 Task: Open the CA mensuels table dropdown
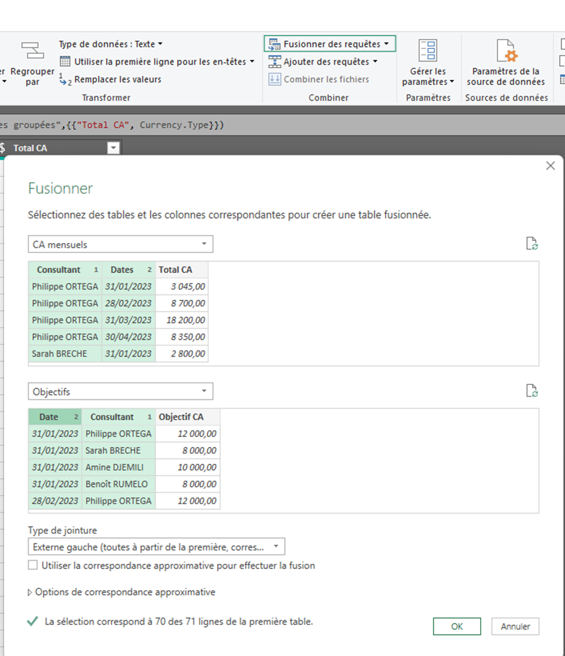pos(120,244)
